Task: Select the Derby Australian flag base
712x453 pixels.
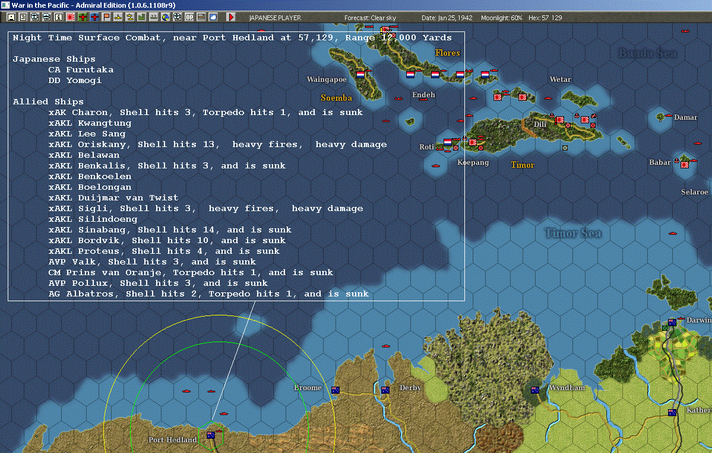Action: pyautogui.click(x=385, y=390)
